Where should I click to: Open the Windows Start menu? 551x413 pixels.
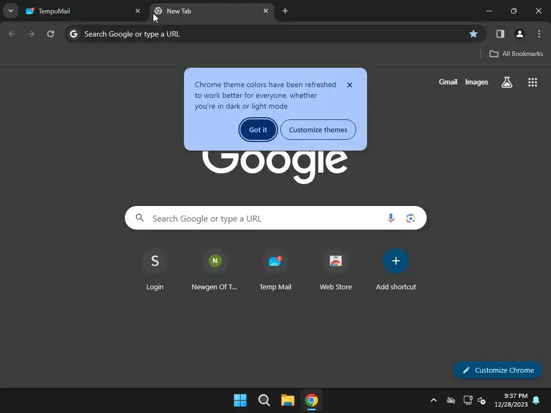pos(241,400)
